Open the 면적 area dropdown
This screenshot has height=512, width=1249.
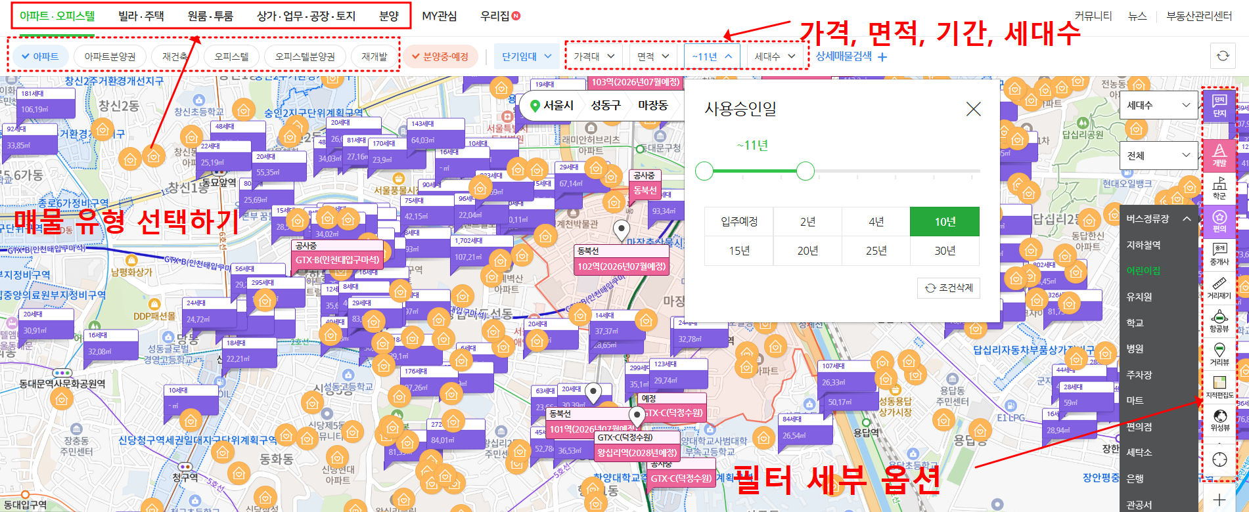[653, 56]
